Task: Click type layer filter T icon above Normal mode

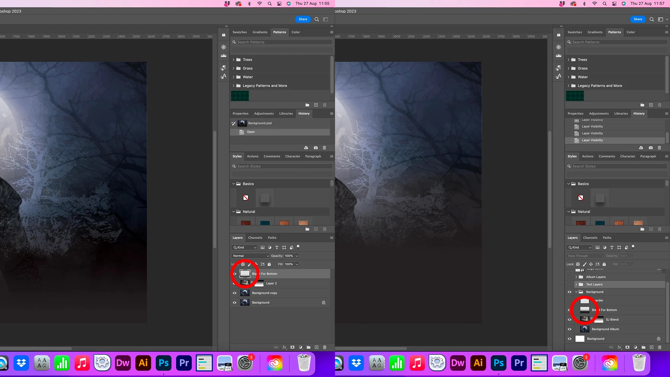Action: tap(277, 247)
